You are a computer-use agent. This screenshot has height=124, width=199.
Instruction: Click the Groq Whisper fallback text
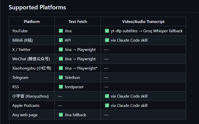[x=163, y=31]
